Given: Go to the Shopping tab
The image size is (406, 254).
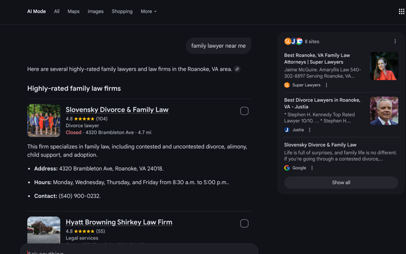Looking at the screenshot, I should (x=122, y=11).
